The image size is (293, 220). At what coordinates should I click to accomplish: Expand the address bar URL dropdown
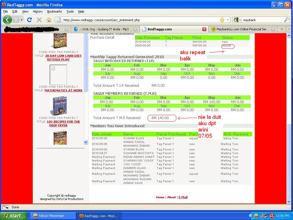coord(228,20)
